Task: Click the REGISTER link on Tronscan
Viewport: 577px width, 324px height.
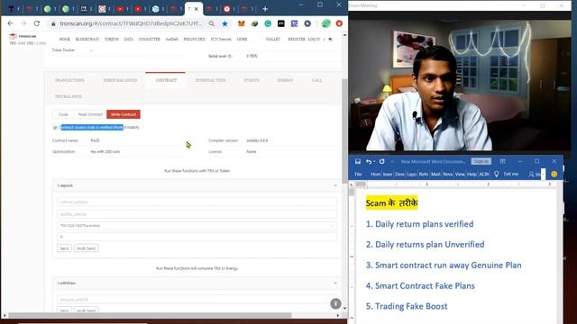Action: point(297,39)
